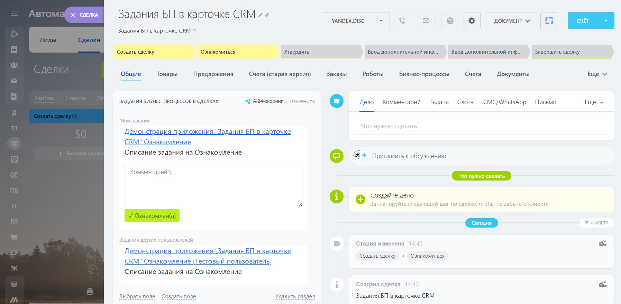Click pencil icon to edit deal title

coord(260,15)
